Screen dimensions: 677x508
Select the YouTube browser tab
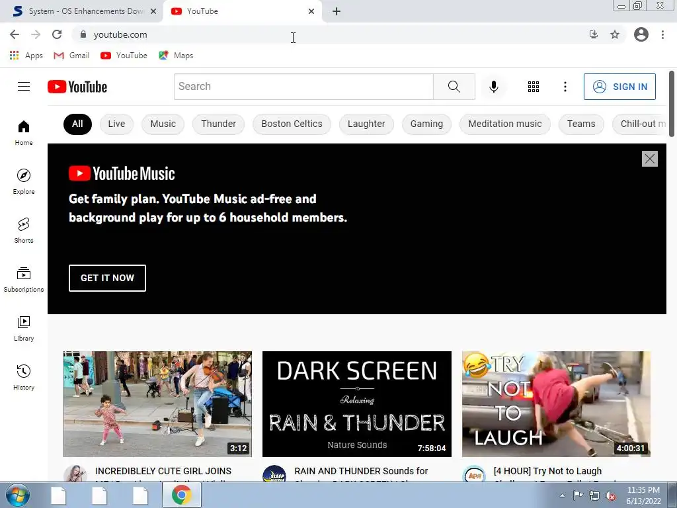[x=242, y=11]
